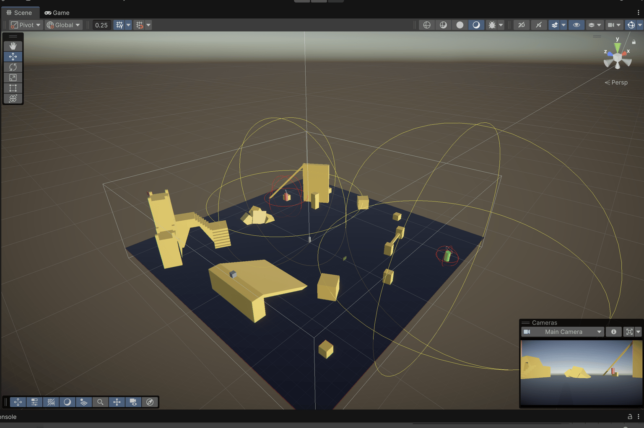Screen dimensions: 644x428
Task: Switch to the Game tab
Action: coord(57,13)
